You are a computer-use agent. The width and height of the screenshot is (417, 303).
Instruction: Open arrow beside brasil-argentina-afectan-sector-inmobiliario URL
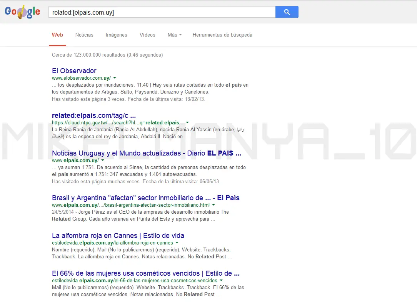click(214, 205)
